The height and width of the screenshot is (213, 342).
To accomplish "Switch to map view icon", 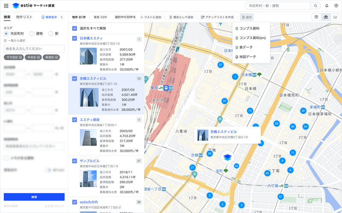I will (326, 17).
